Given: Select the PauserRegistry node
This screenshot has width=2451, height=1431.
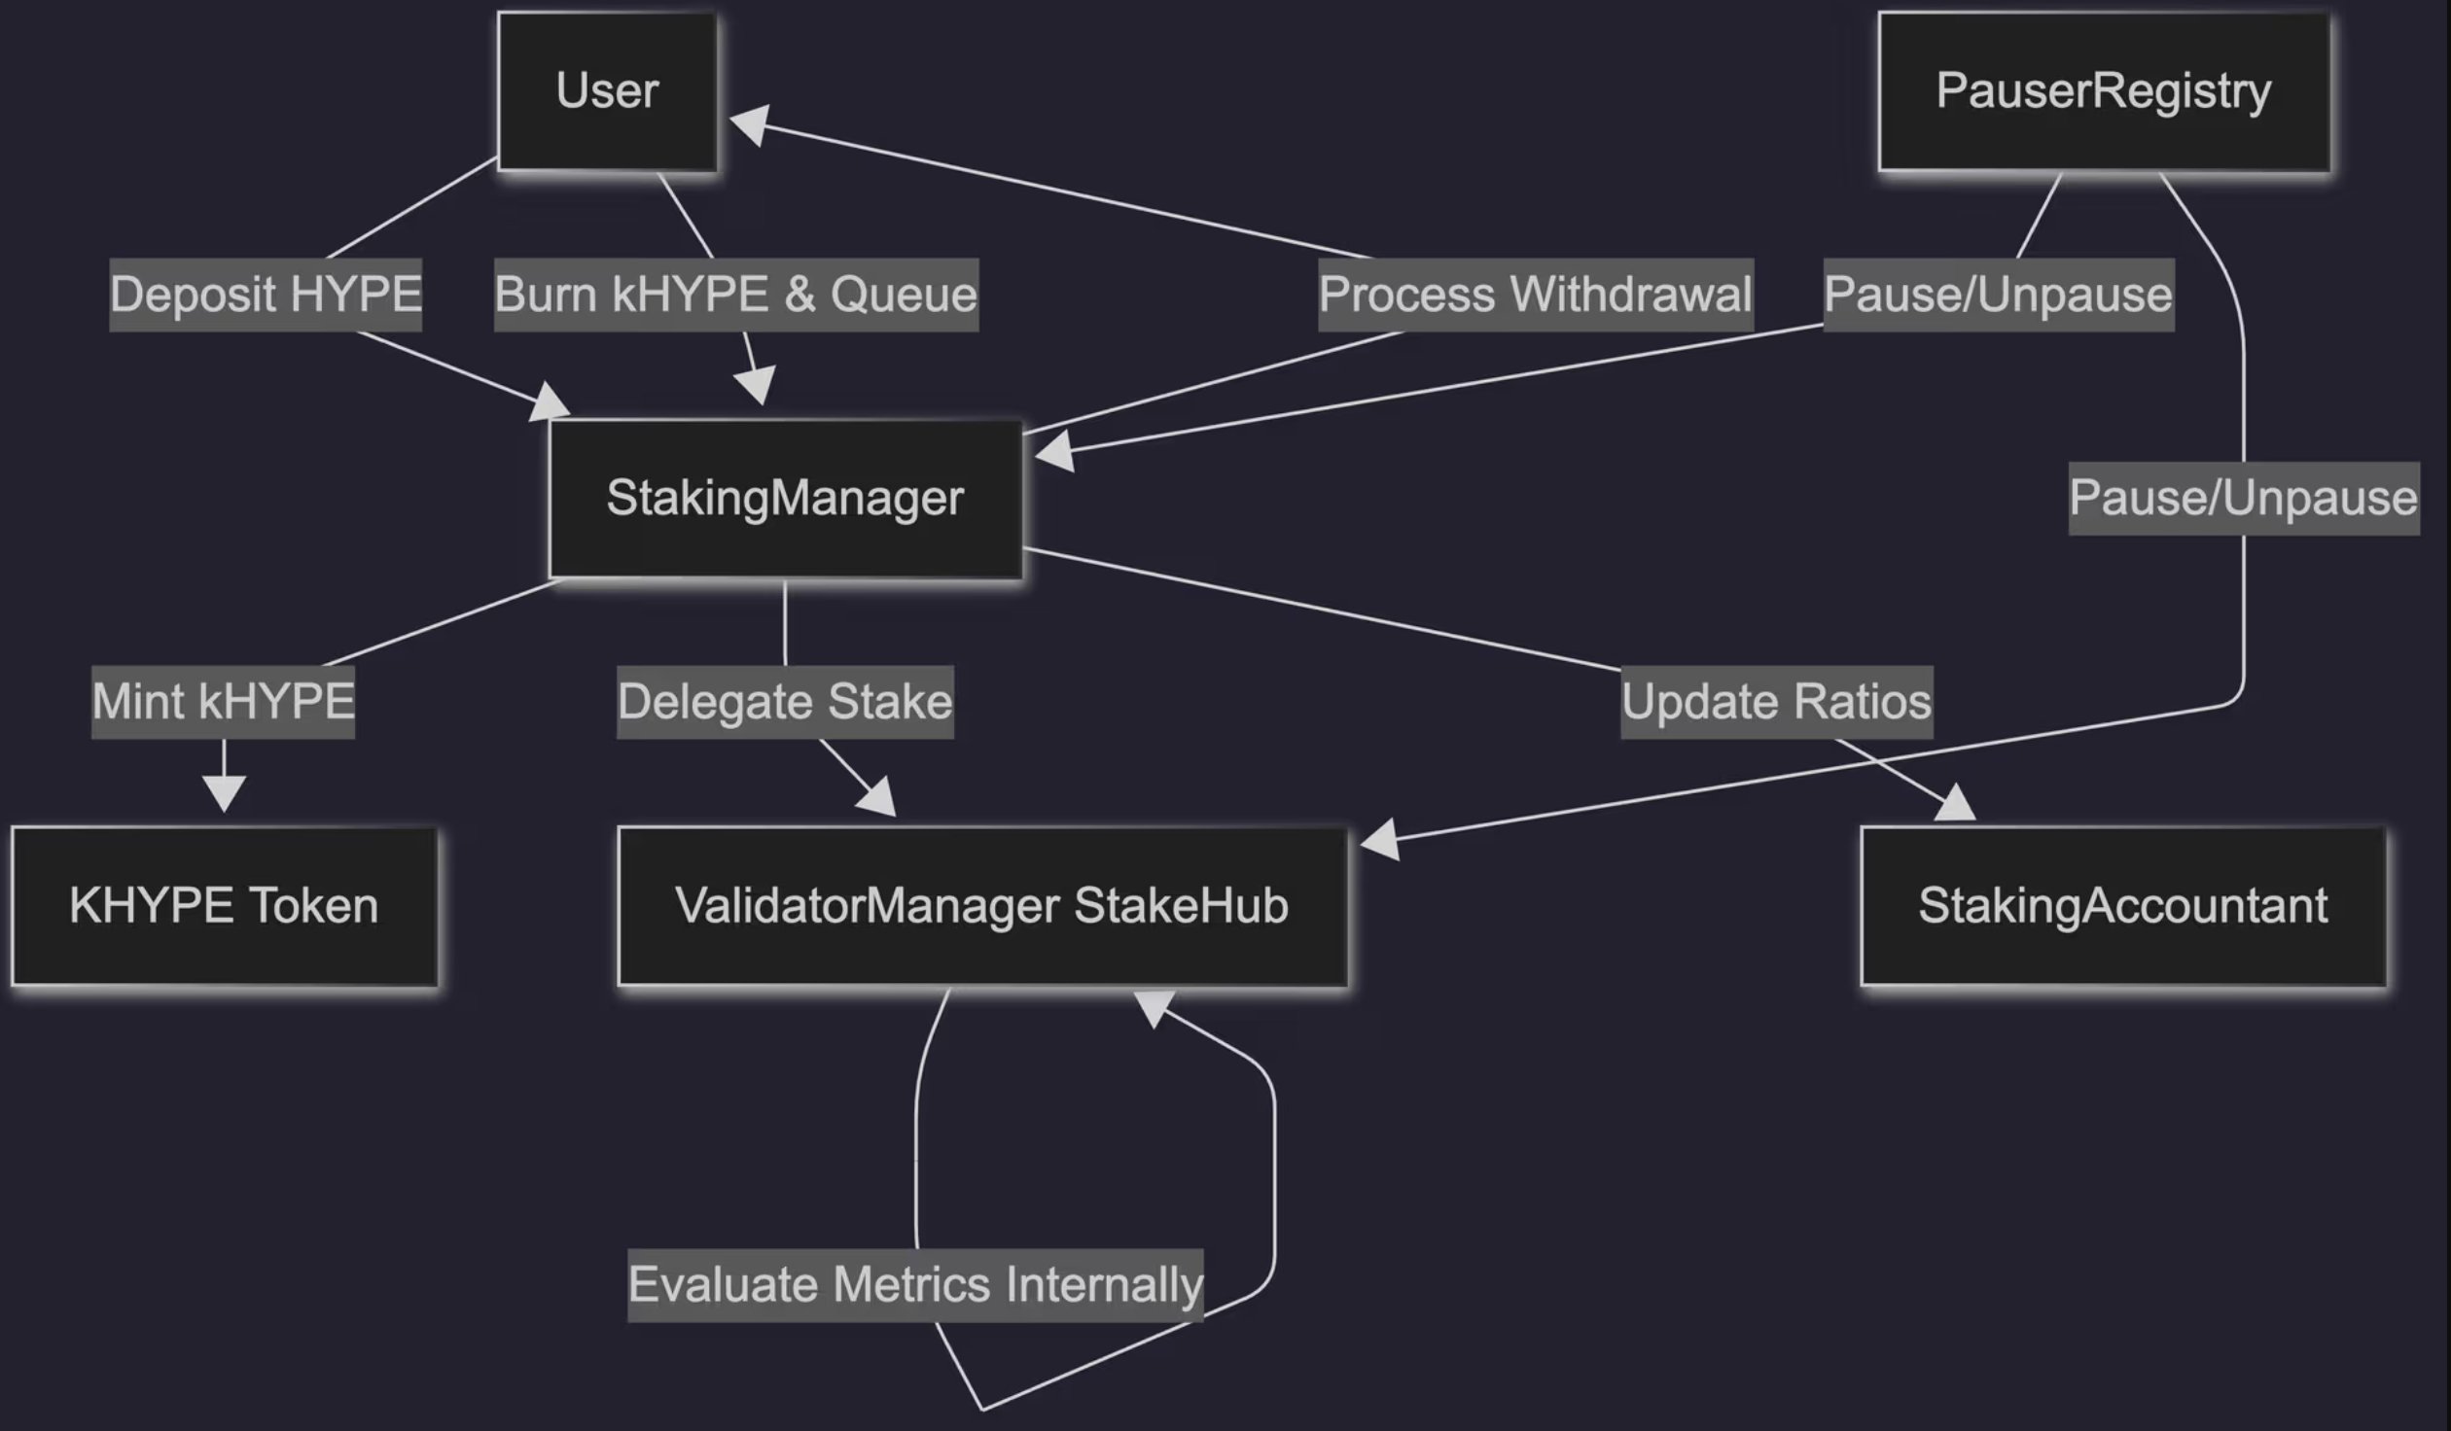Looking at the screenshot, I should click(x=2104, y=91).
